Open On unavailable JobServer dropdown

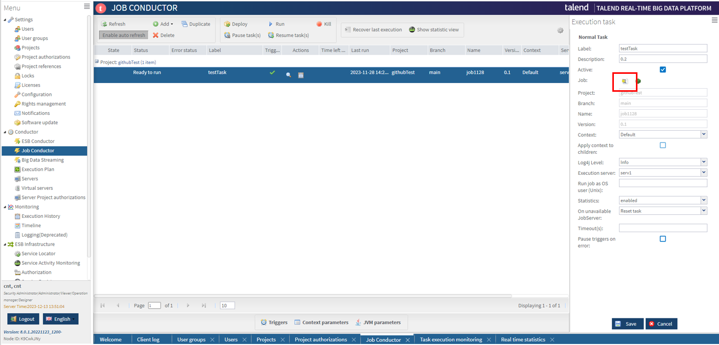704,211
